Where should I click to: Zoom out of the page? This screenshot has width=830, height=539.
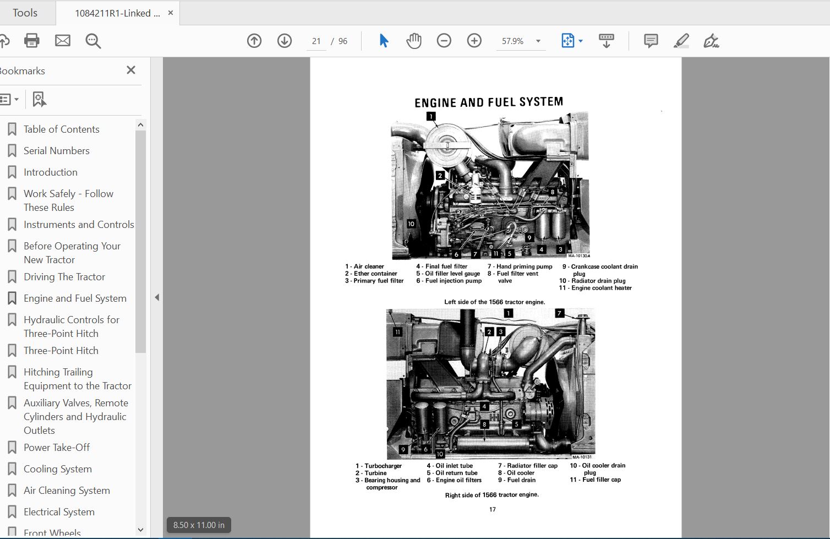tap(444, 40)
